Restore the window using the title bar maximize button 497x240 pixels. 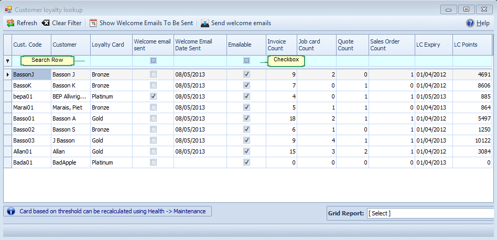(x=466, y=9)
